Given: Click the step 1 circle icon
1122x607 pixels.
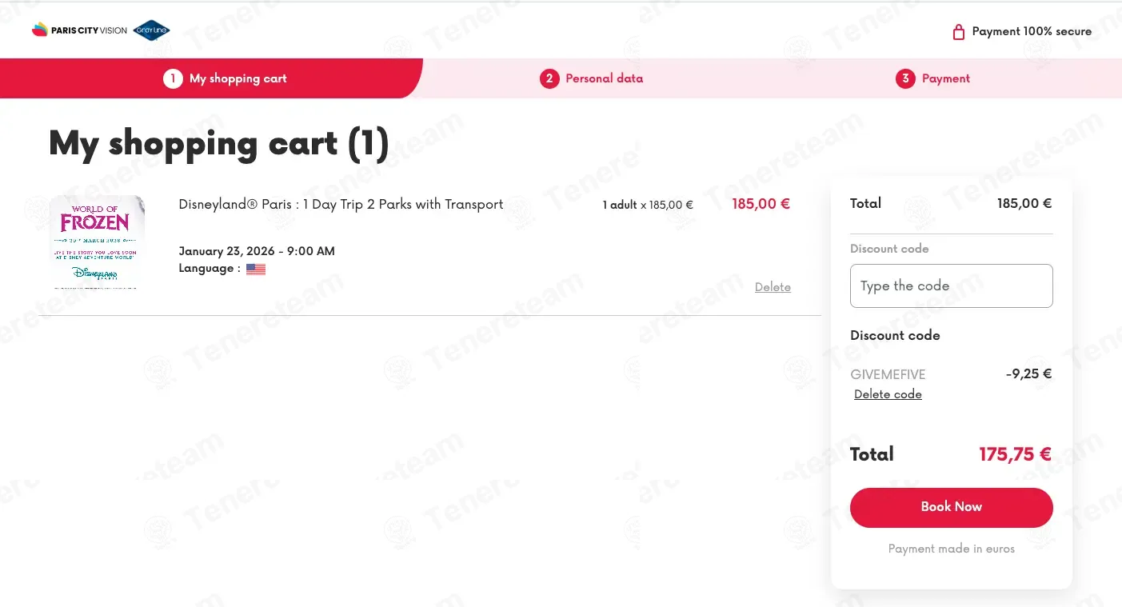Looking at the screenshot, I should 173,78.
